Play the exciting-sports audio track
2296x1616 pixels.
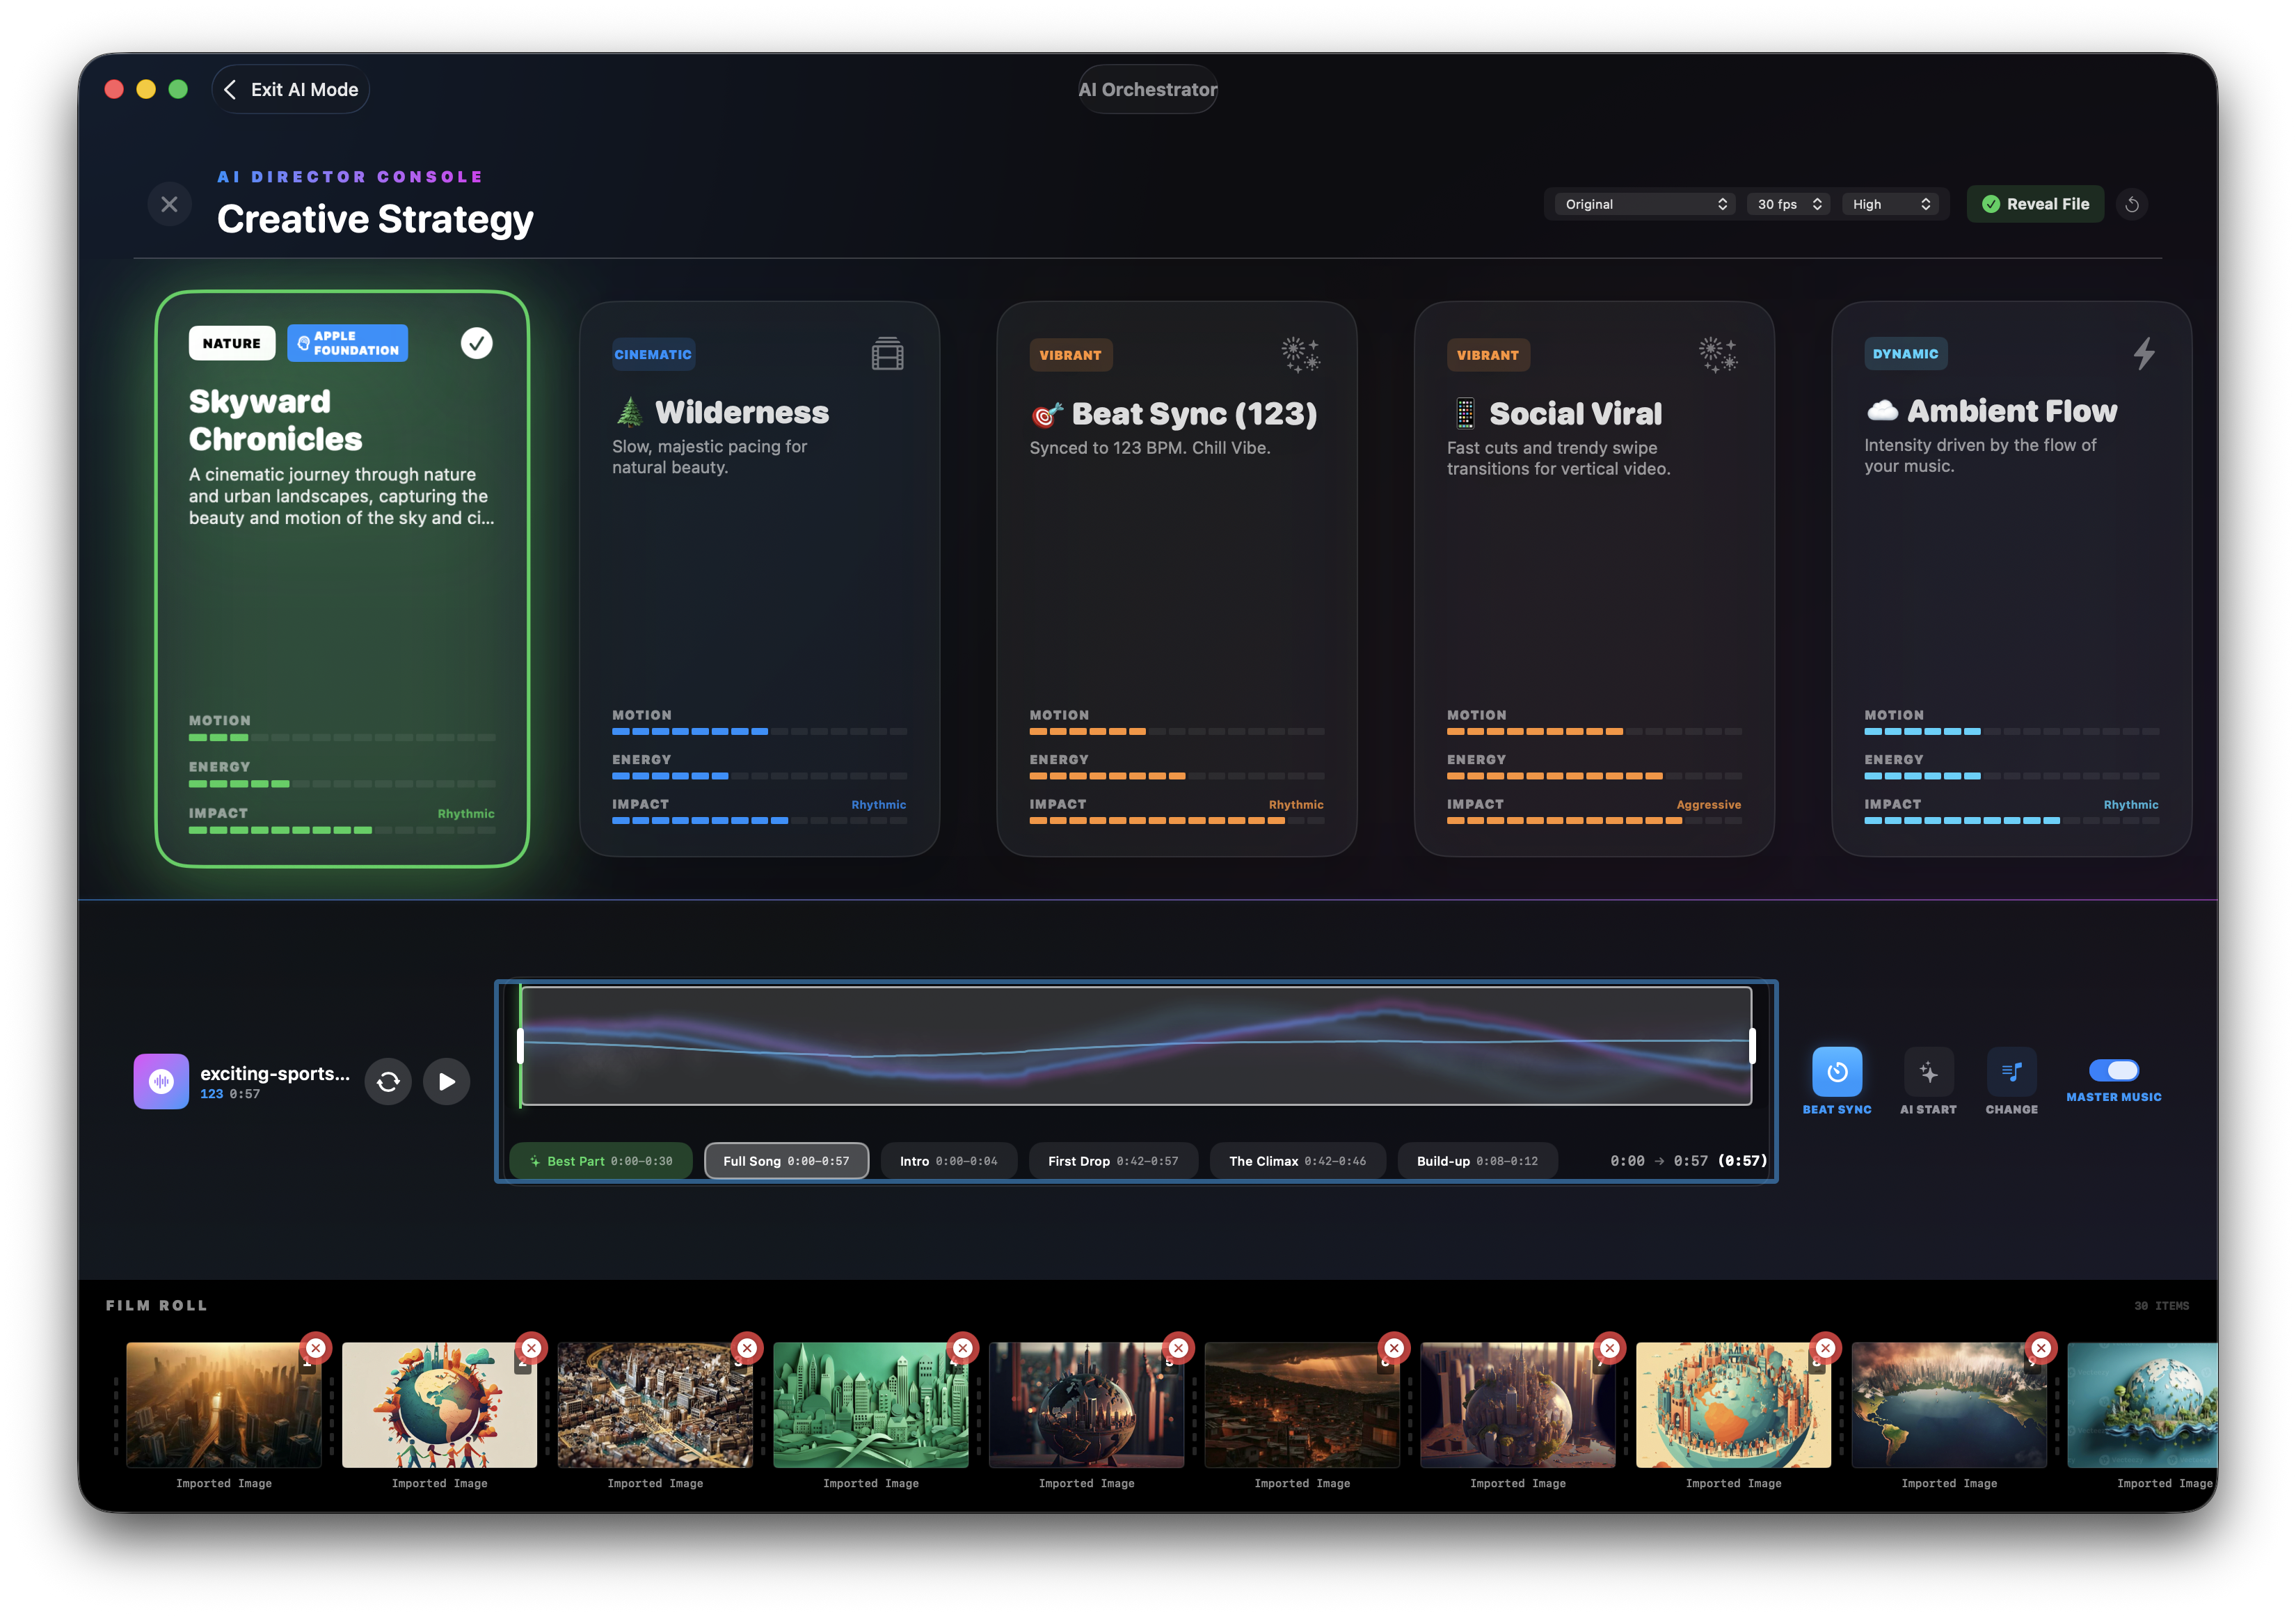(x=446, y=1081)
